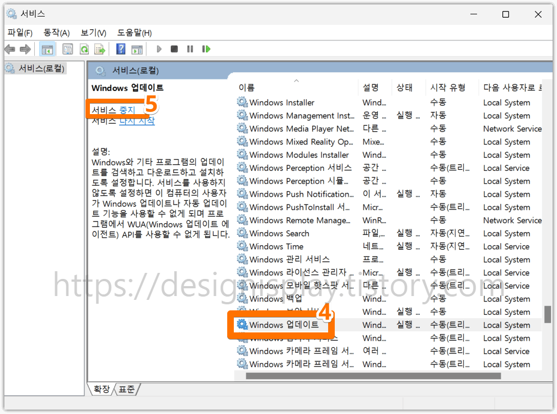
Task: Click the show/hide action pane icon
Action: (x=137, y=49)
